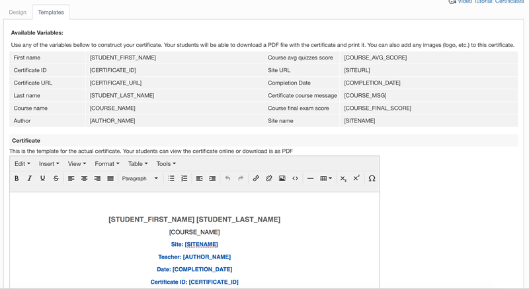Increase indent of paragraph
This screenshot has height=289, width=529.
(x=212, y=179)
